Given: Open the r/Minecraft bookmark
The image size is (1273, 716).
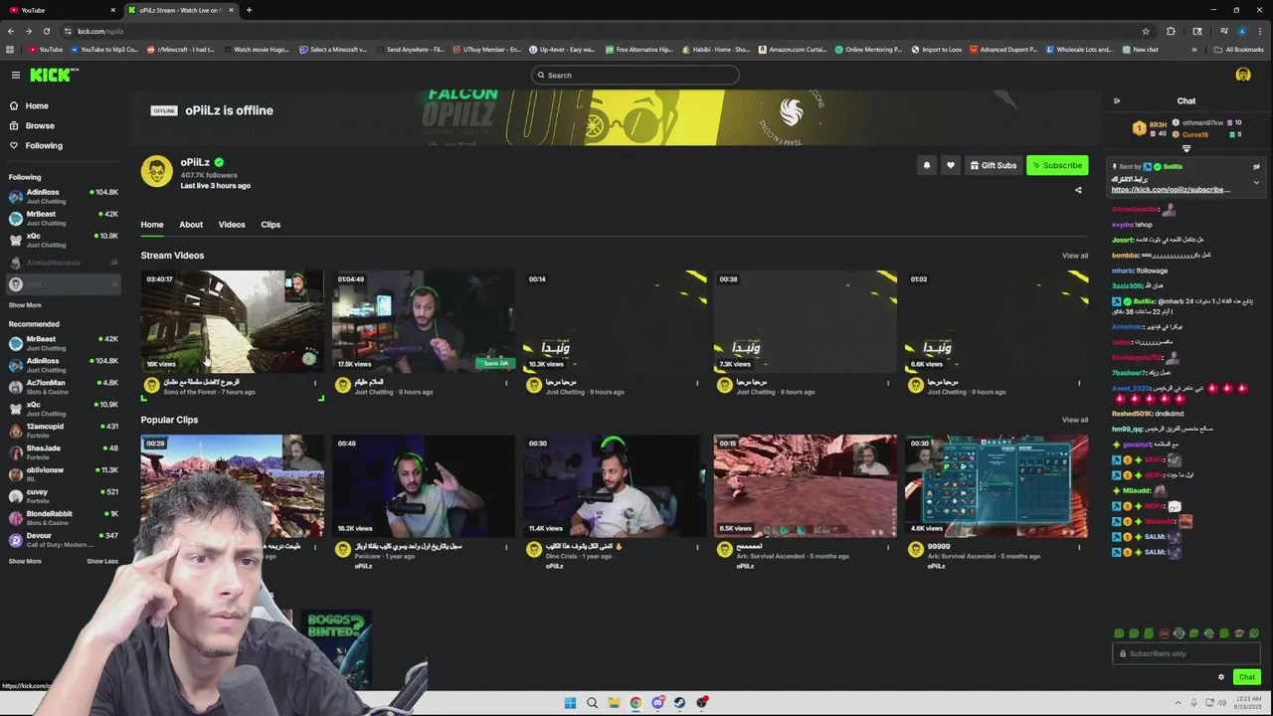Looking at the screenshot, I should click(x=180, y=49).
